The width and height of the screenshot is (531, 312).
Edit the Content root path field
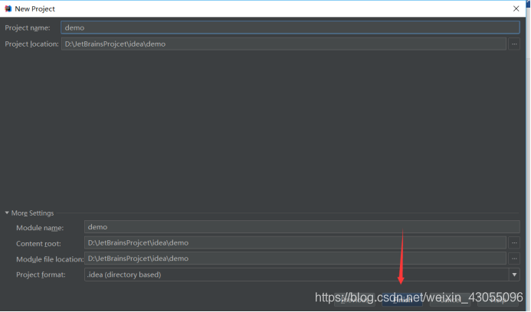pos(295,242)
